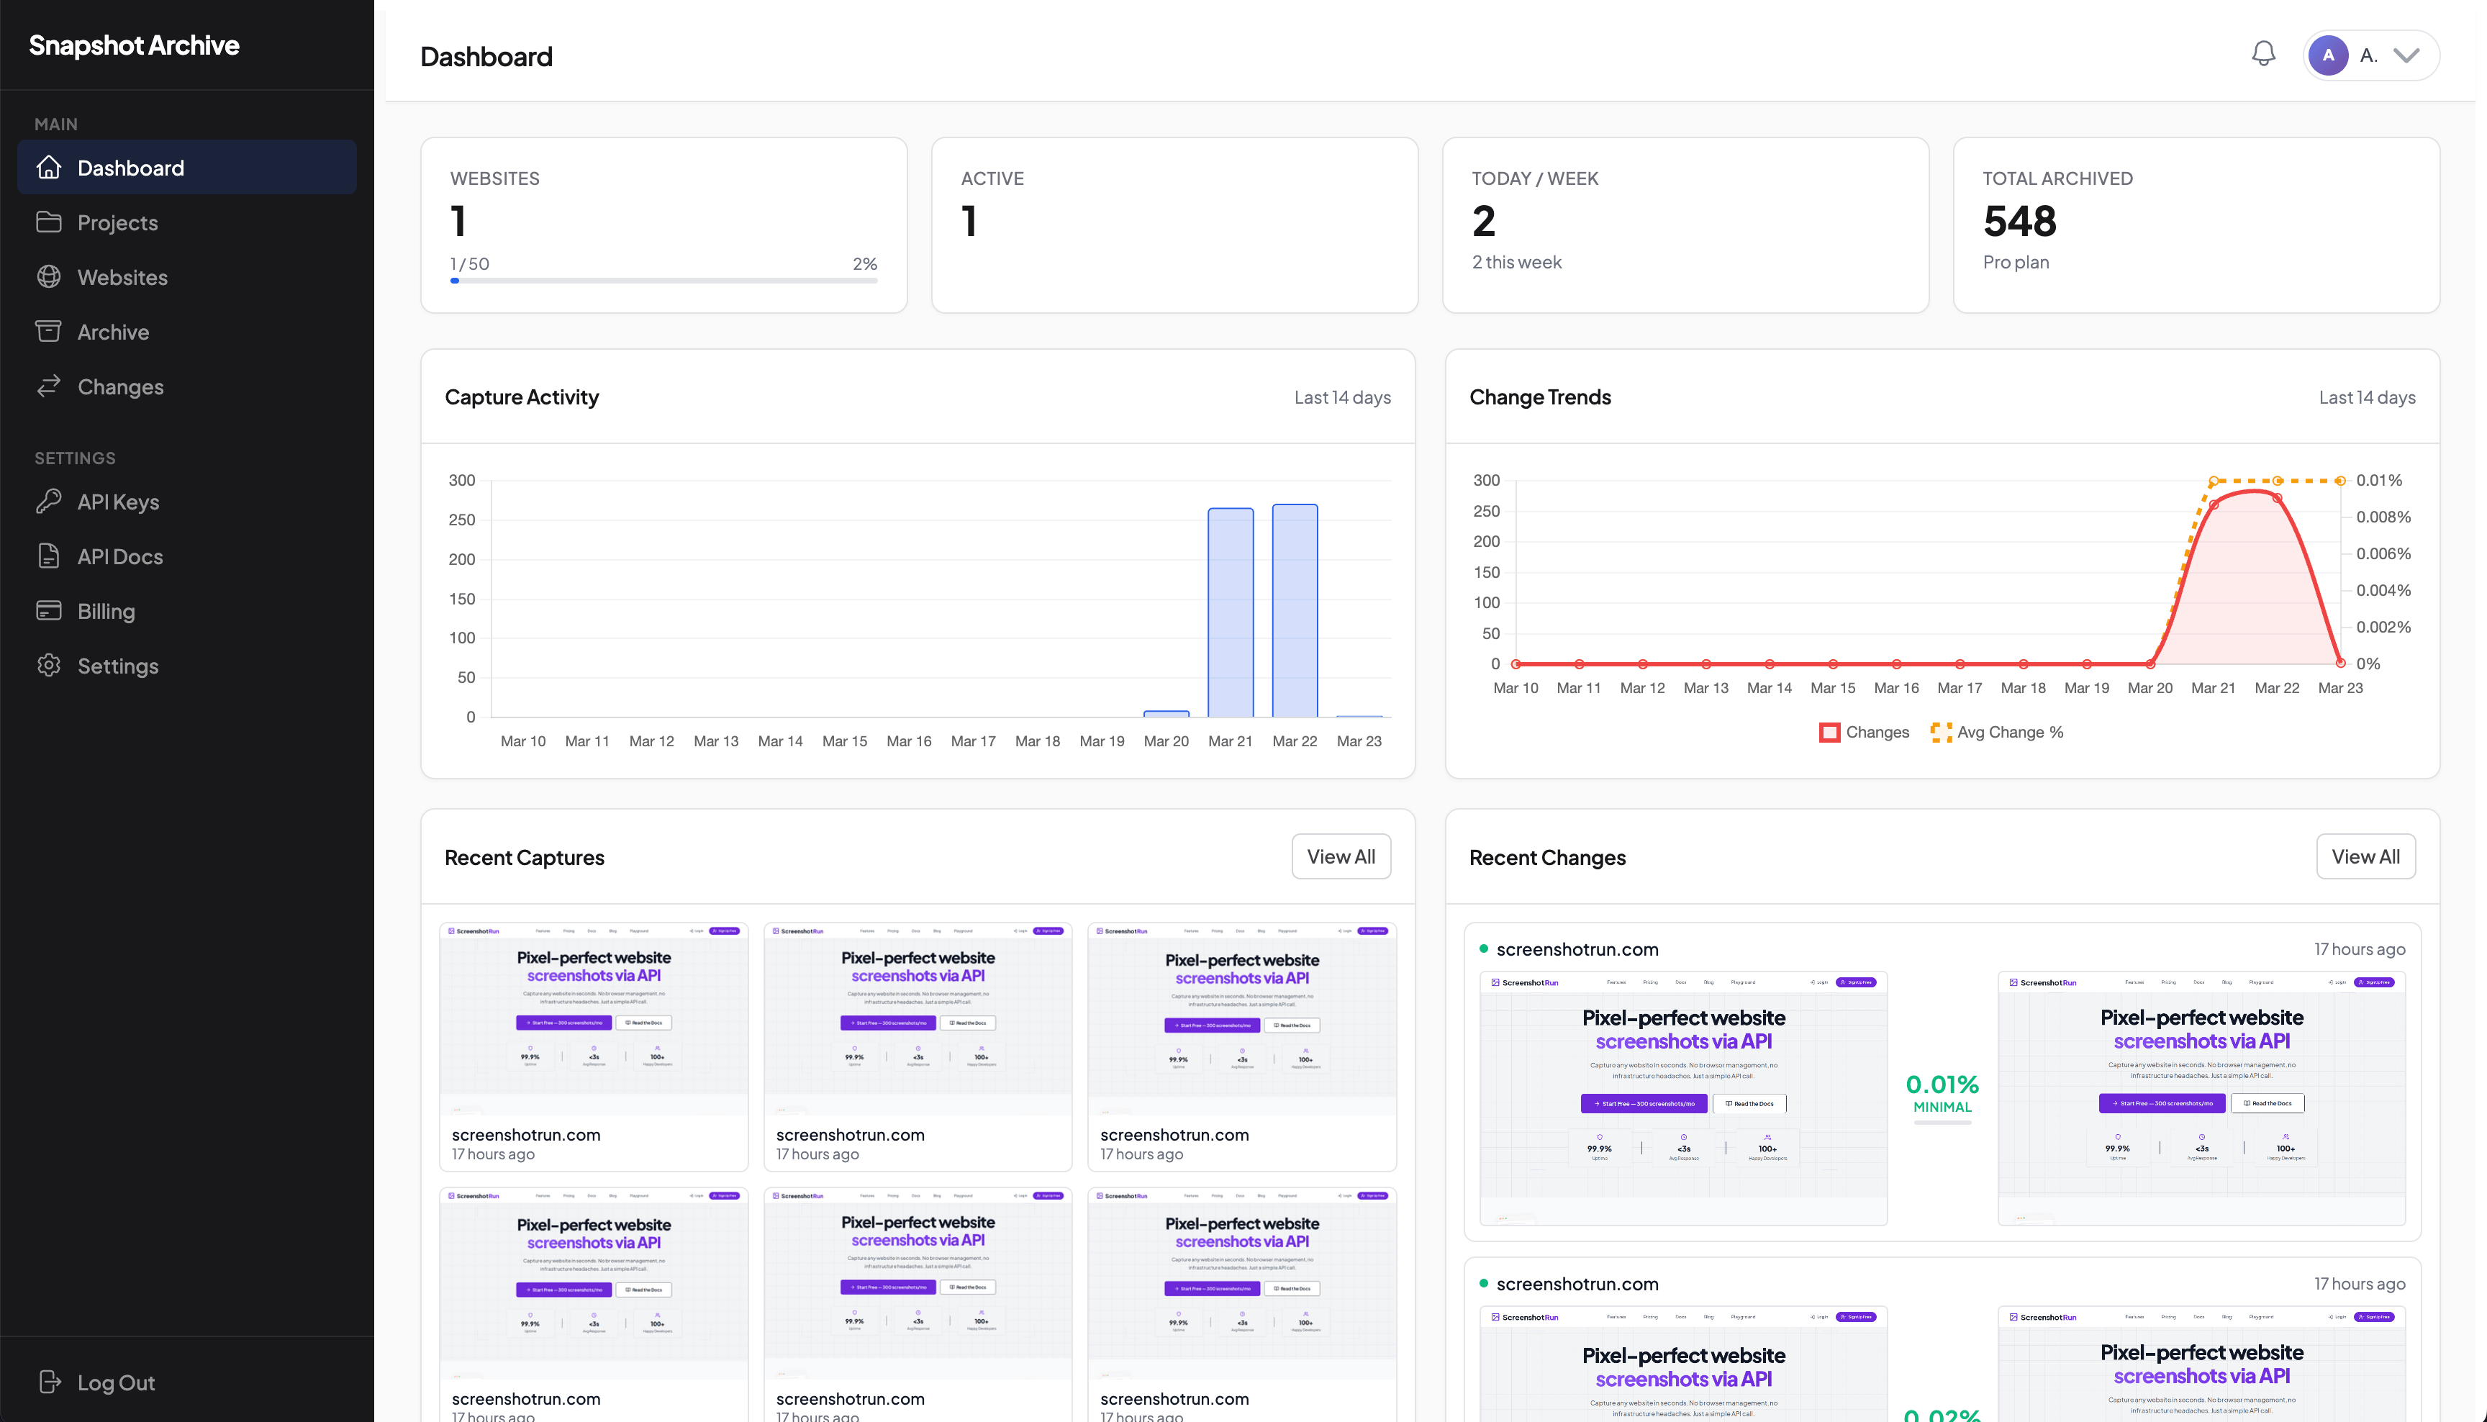Click the Mar 21 capture activity bar
2487x1422 pixels.
[x=1231, y=612]
